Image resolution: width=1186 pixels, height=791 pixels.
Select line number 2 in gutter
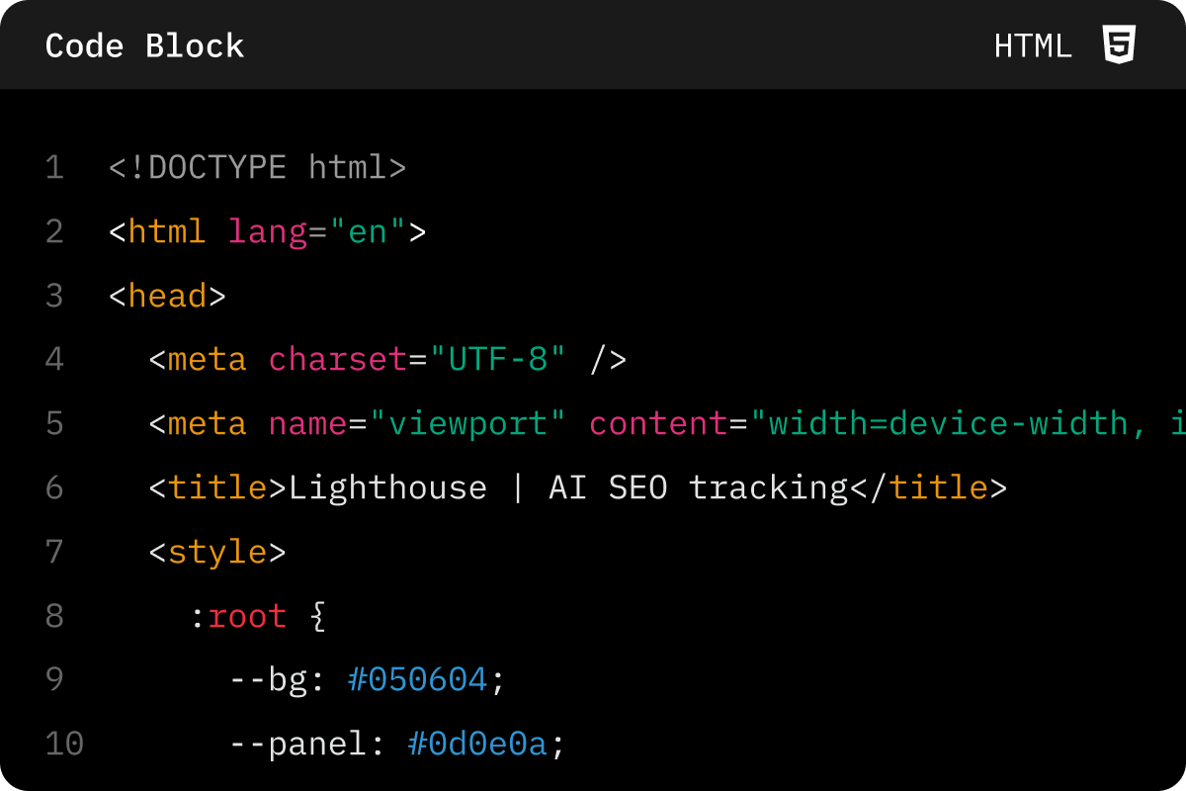click(x=54, y=232)
